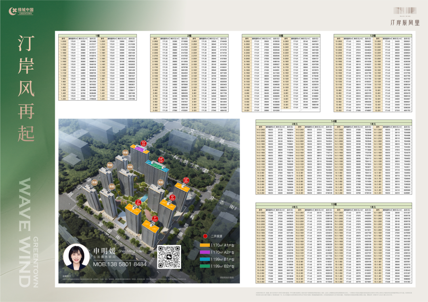Click the agent's portrait photo

(x=76, y=257)
